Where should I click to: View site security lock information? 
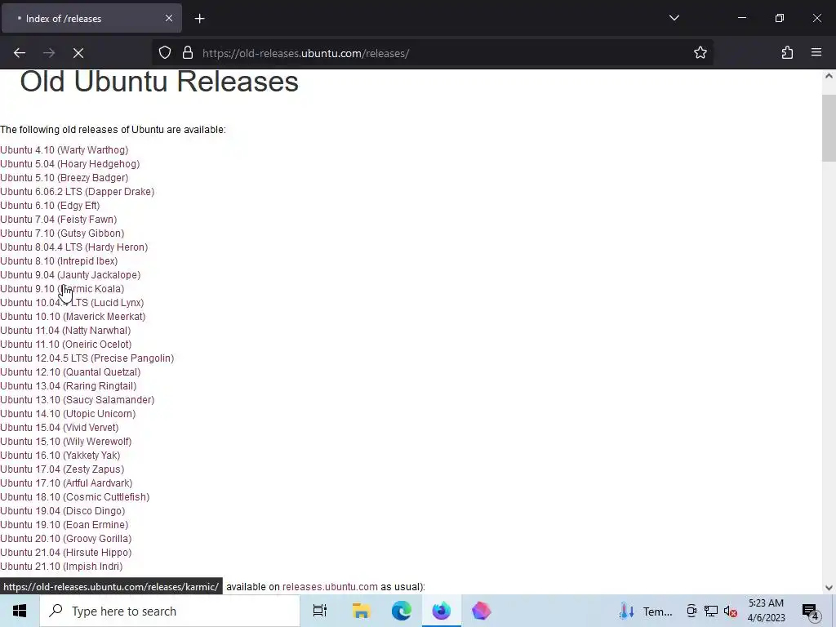tap(188, 53)
